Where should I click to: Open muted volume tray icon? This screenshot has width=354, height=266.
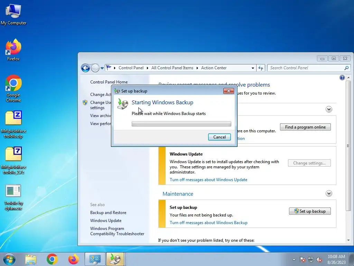tap(319, 259)
